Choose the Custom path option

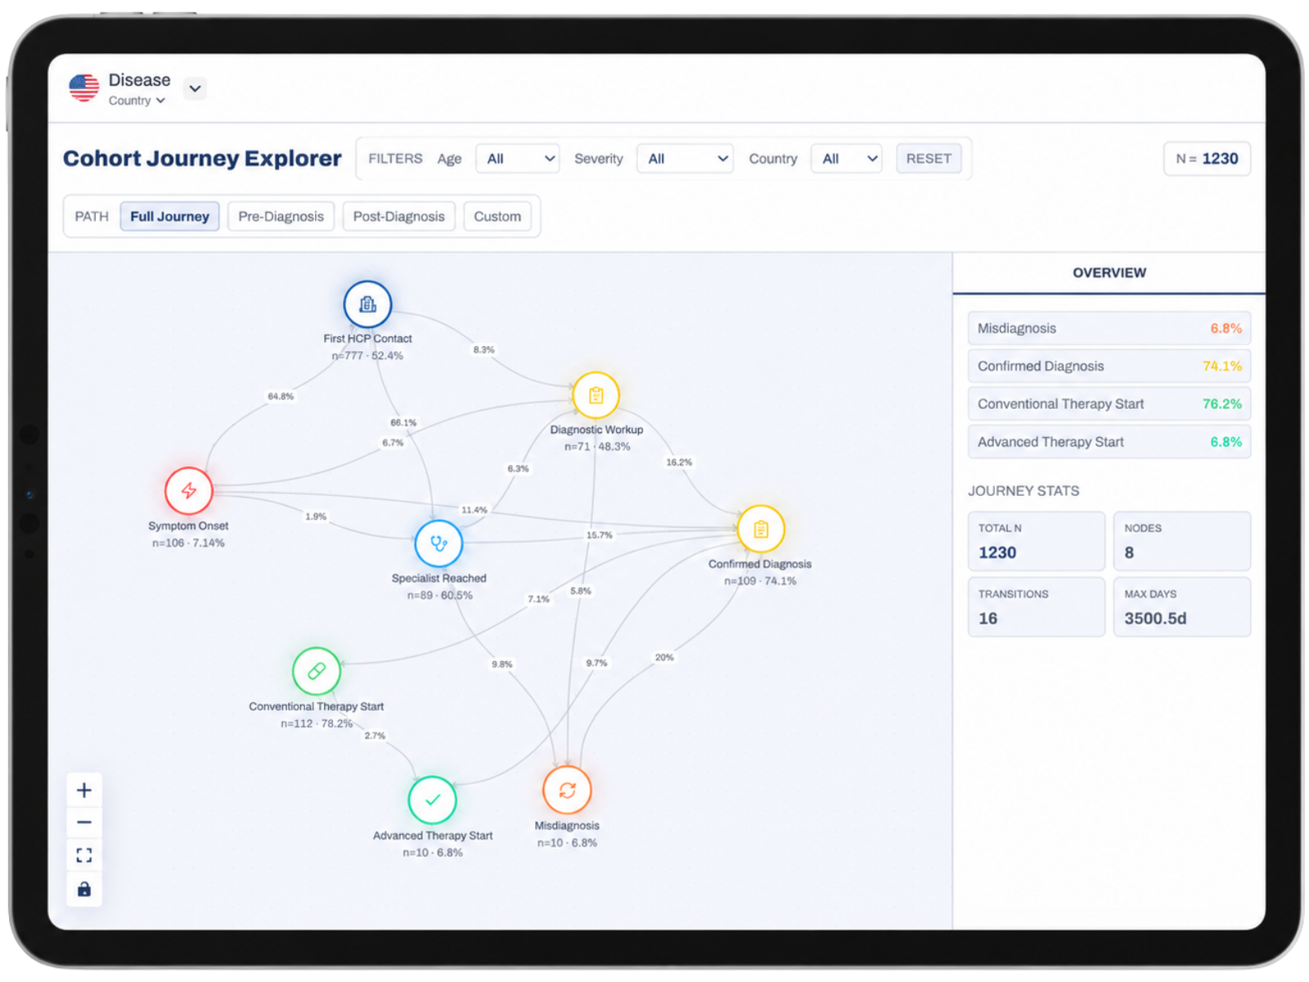(497, 216)
